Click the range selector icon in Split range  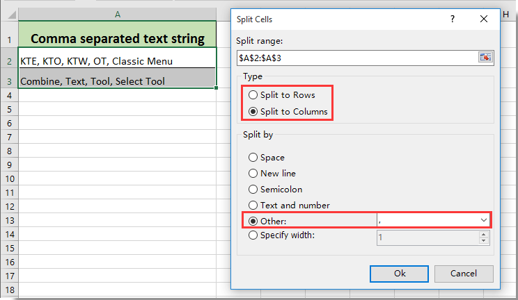point(485,57)
